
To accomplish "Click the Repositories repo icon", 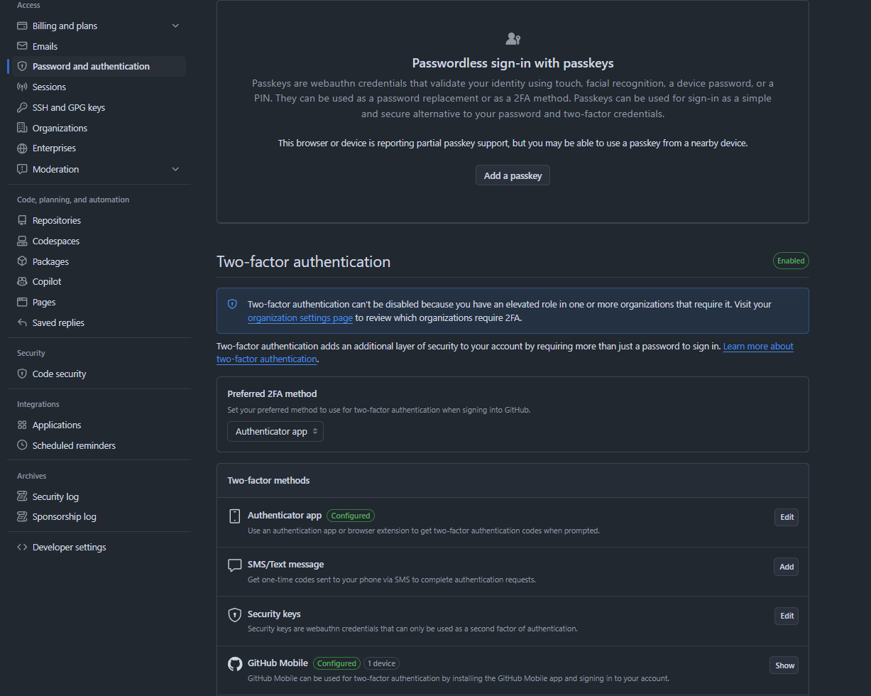I will [22, 221].
